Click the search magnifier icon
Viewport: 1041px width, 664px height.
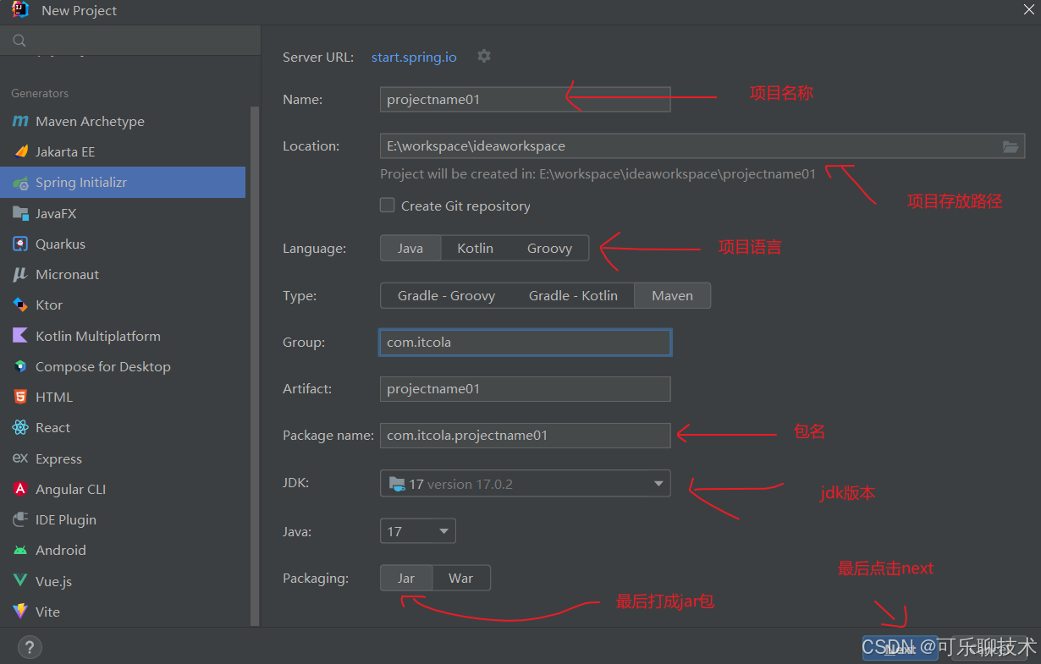click(x=19, y=40)
